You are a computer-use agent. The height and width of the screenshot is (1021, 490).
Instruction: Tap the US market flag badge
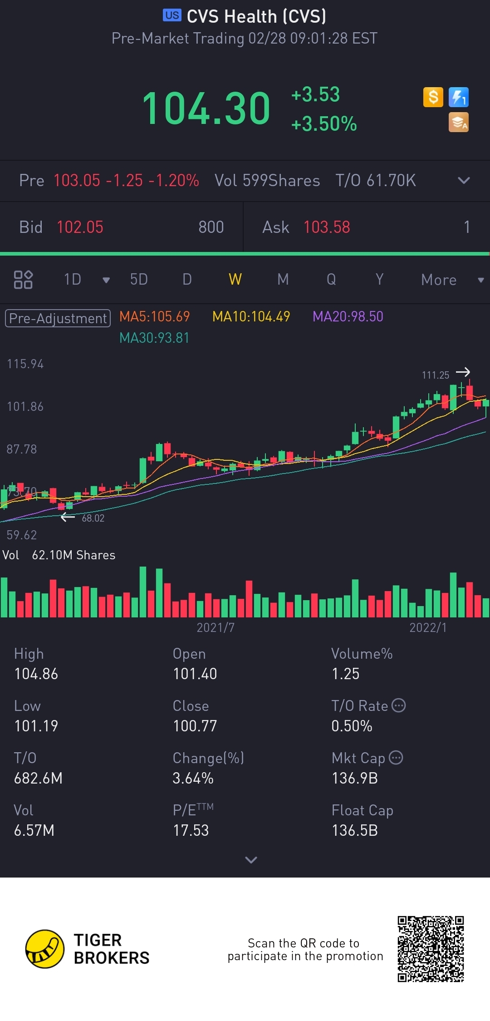click(172, 15)
